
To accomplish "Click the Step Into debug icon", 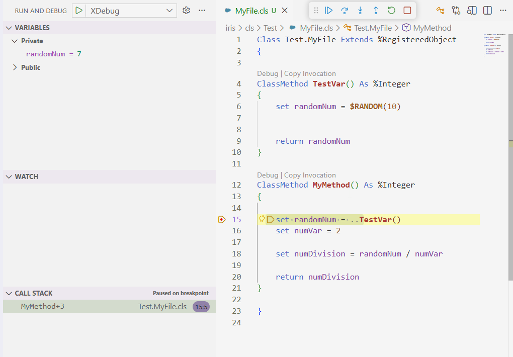I will (360, 10).
